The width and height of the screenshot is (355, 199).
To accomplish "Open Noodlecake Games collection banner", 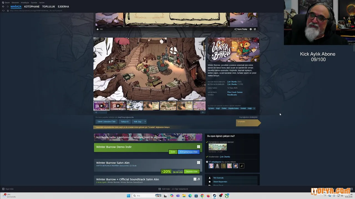I will [148, 137].
